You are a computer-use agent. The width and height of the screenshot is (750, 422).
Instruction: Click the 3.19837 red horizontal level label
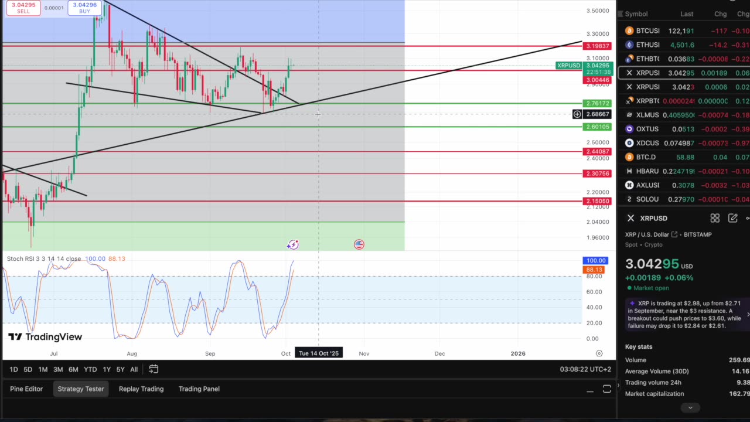point(597,46)
